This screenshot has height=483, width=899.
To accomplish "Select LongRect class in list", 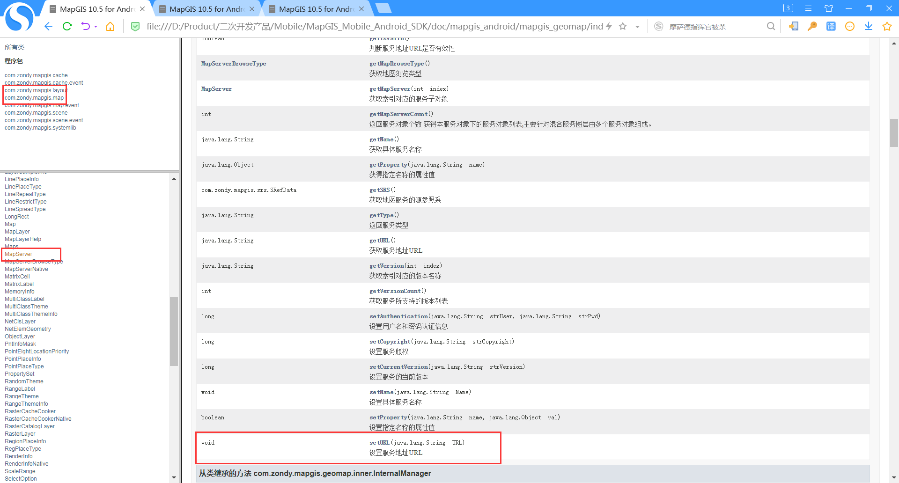I will (16, 217).
